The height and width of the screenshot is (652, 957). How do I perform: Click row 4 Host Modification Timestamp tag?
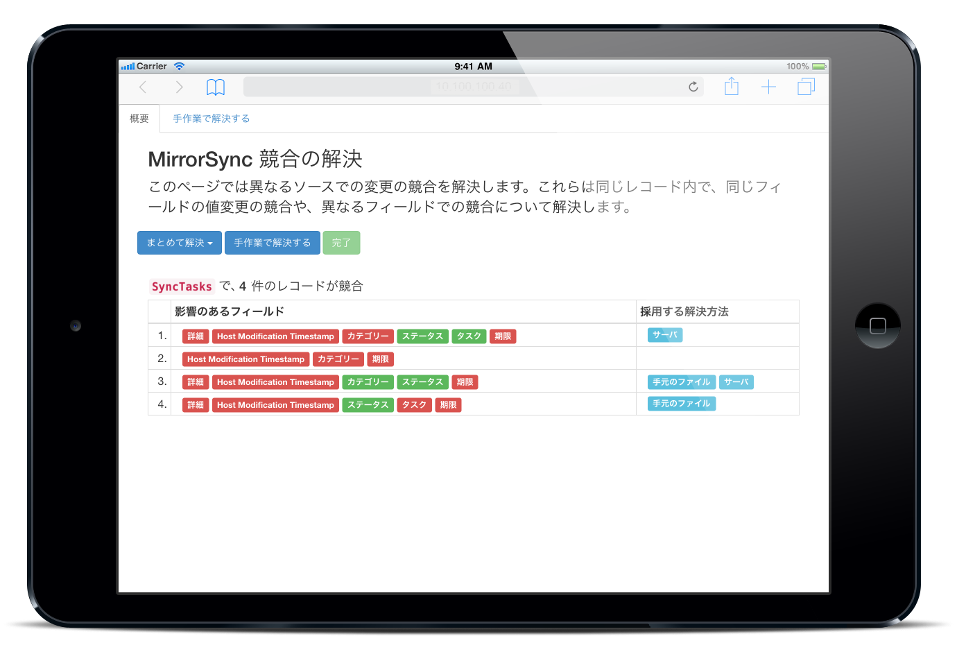click(x=275, y=405)
